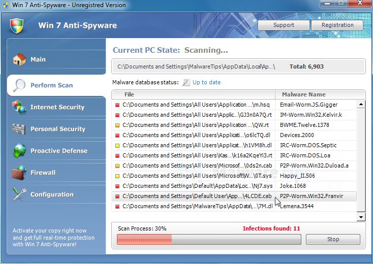Click the shield logo in the header
Viewport: 373px width, 264px height.
click(17, 25)
